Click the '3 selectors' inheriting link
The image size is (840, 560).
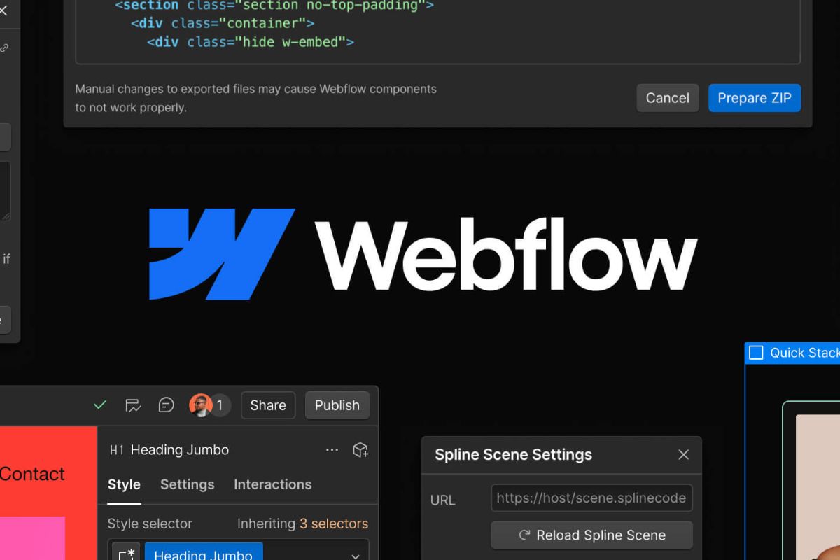334,524
